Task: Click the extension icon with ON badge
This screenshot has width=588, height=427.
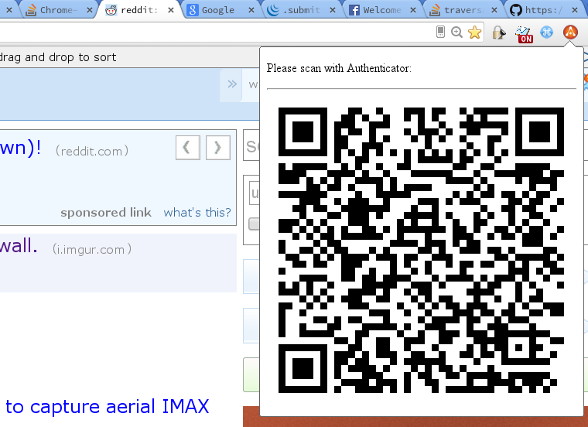Action: coord(524,34)
